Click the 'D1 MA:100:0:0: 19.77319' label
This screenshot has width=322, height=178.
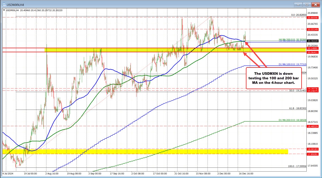click(x=292, y=64)
